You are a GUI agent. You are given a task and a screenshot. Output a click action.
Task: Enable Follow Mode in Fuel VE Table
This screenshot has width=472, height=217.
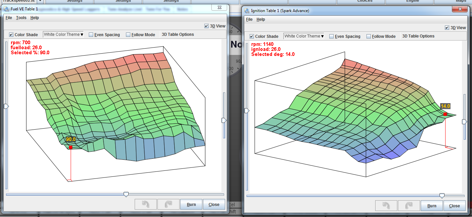click(x=128, y=35)
